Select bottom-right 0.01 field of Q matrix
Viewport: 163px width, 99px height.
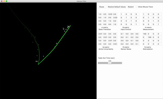pyautogui.click(x=115, y=44)
